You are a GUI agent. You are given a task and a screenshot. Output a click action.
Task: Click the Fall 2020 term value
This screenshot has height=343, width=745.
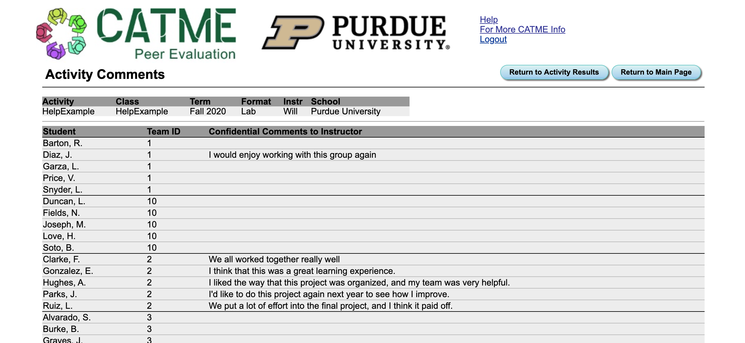(x=208, y=111)
